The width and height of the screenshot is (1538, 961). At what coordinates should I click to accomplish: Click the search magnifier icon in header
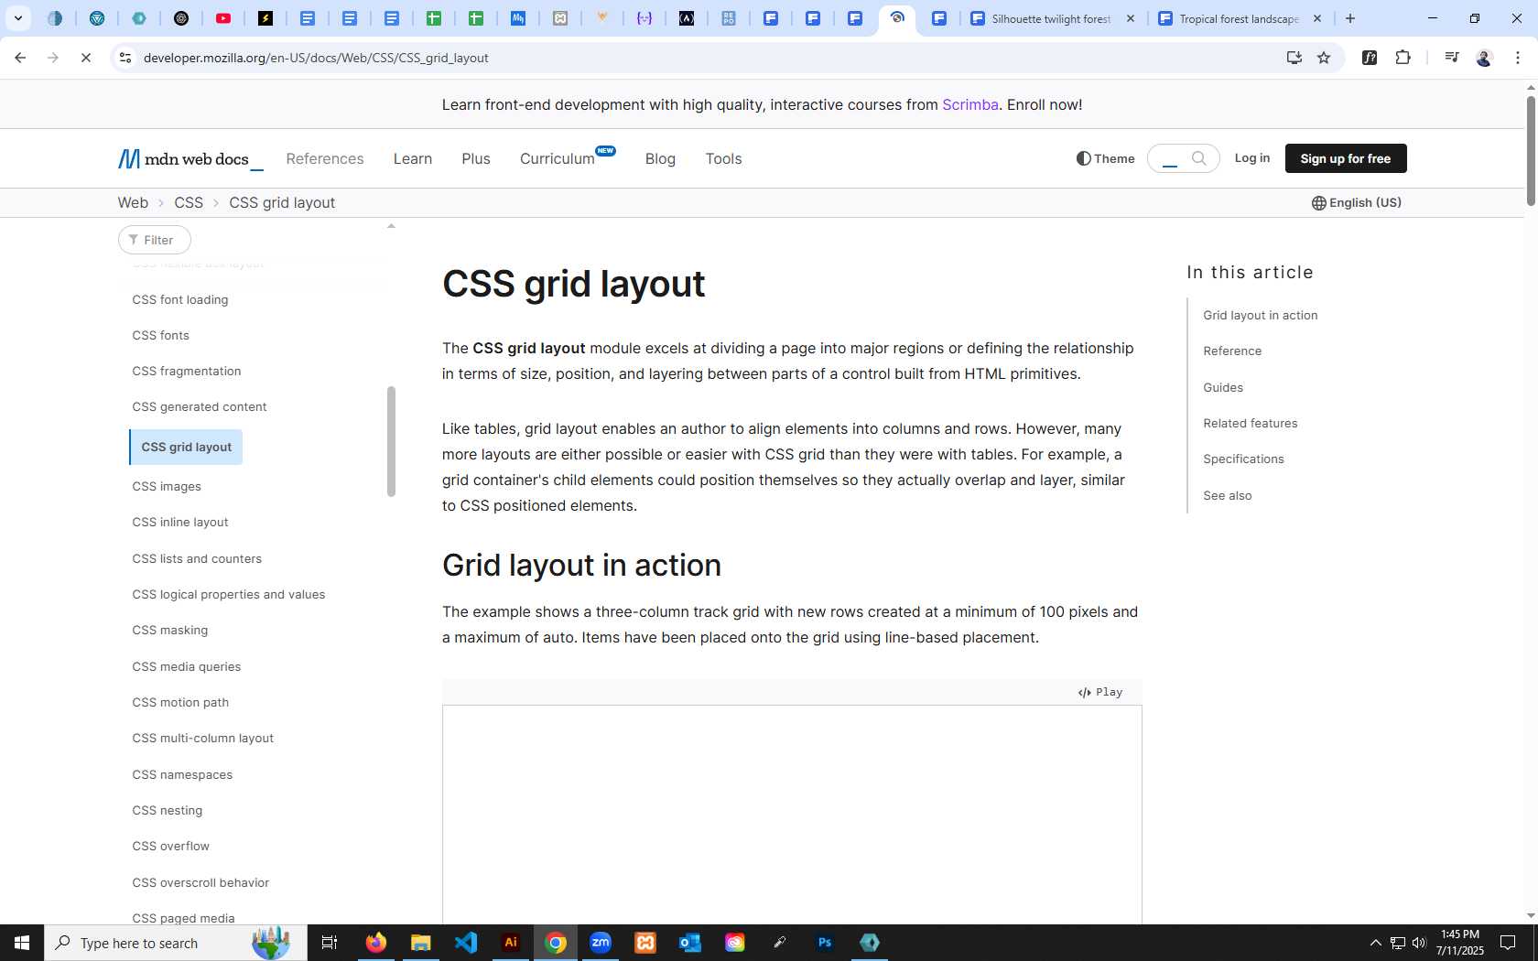(x=1198, y=158)
